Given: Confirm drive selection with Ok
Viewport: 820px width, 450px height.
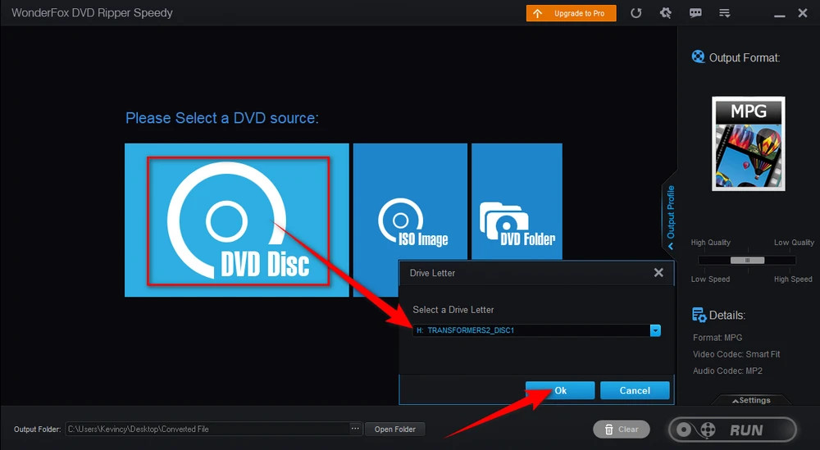Looking at the screenshot, I should tap(560, 390).
